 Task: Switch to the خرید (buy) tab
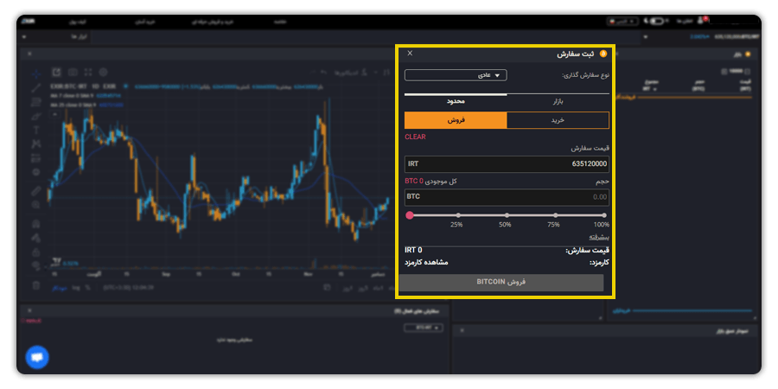pyautogui.click(x=558, y=120)
